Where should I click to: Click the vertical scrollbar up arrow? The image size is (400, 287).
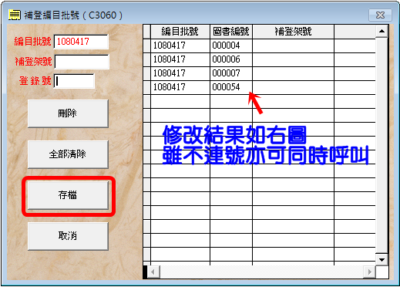(382, 31)
